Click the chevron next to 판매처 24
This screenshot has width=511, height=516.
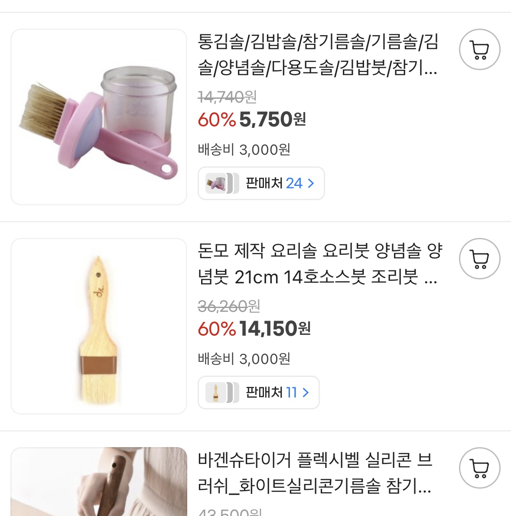click(311, 183)
